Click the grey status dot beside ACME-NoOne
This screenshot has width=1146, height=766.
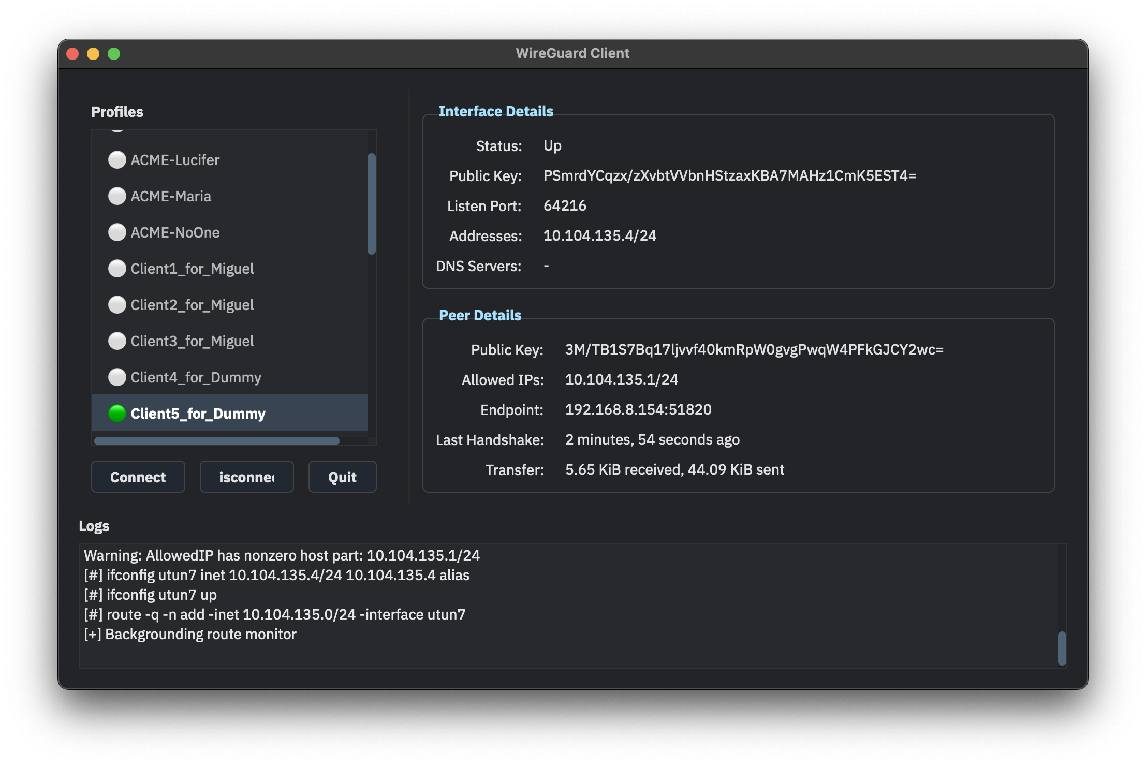117,232
